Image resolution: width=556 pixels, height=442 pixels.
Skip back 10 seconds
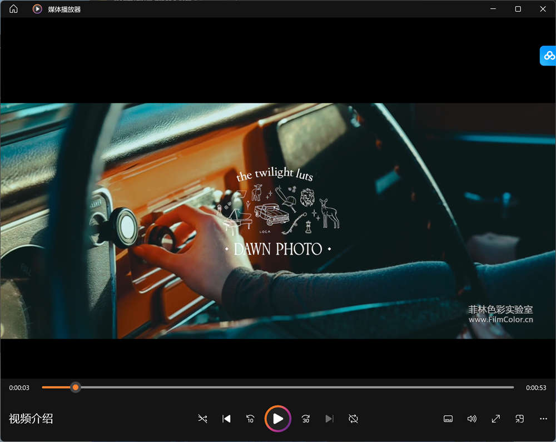(x=250, y=419)
